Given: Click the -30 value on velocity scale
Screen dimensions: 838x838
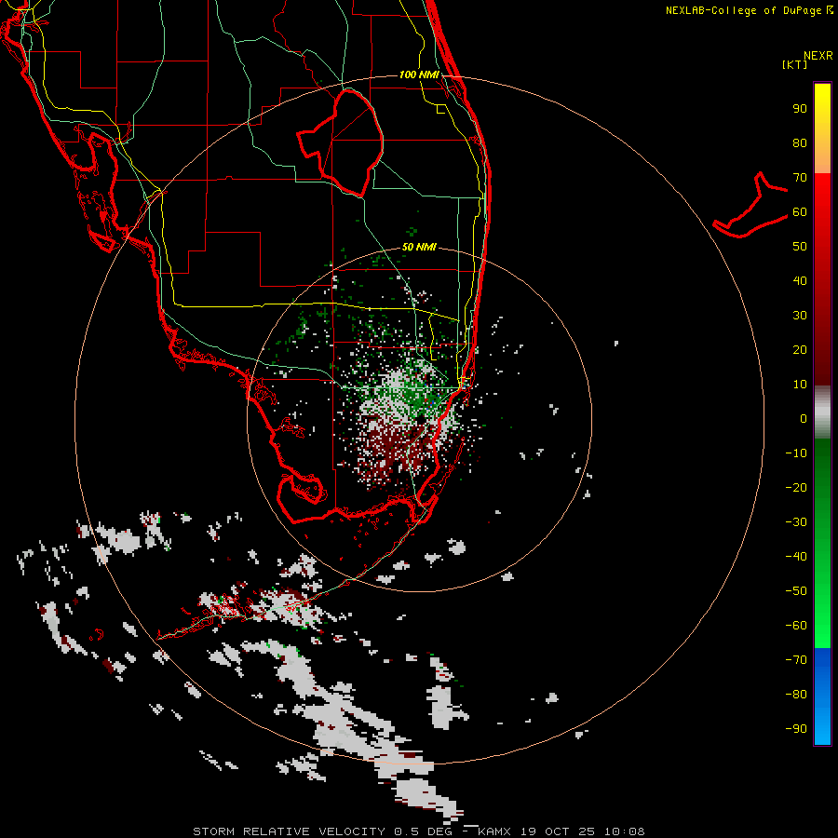Looking at the screenshot, I should point(796,521).
